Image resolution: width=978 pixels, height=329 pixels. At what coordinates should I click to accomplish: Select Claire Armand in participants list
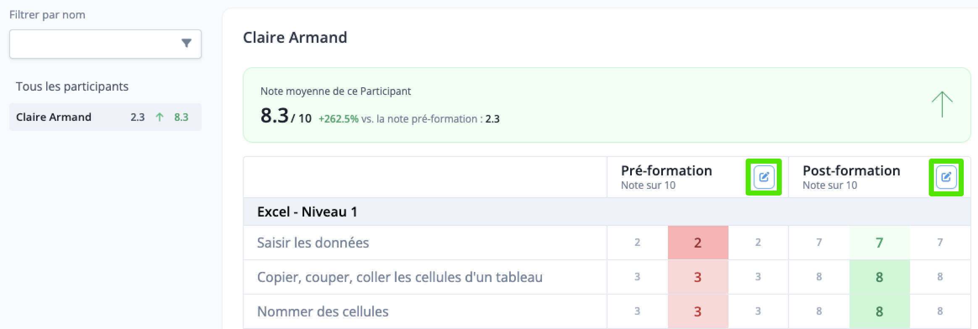coord(105,117)
